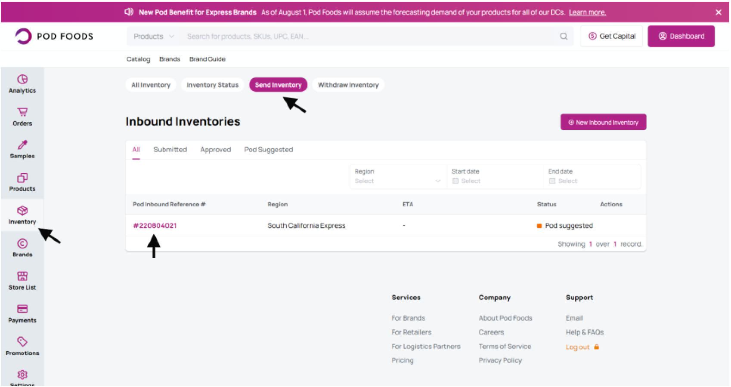Click New Inbound Inventory button
The width and height of the screenshot is (731, 387).
pyautogui.click(x=603, y=122)
